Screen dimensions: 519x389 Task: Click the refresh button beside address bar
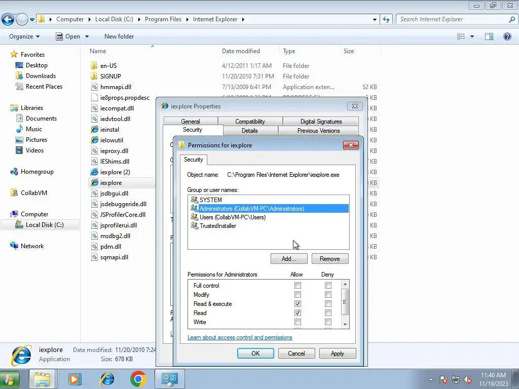tap(386, 20)
